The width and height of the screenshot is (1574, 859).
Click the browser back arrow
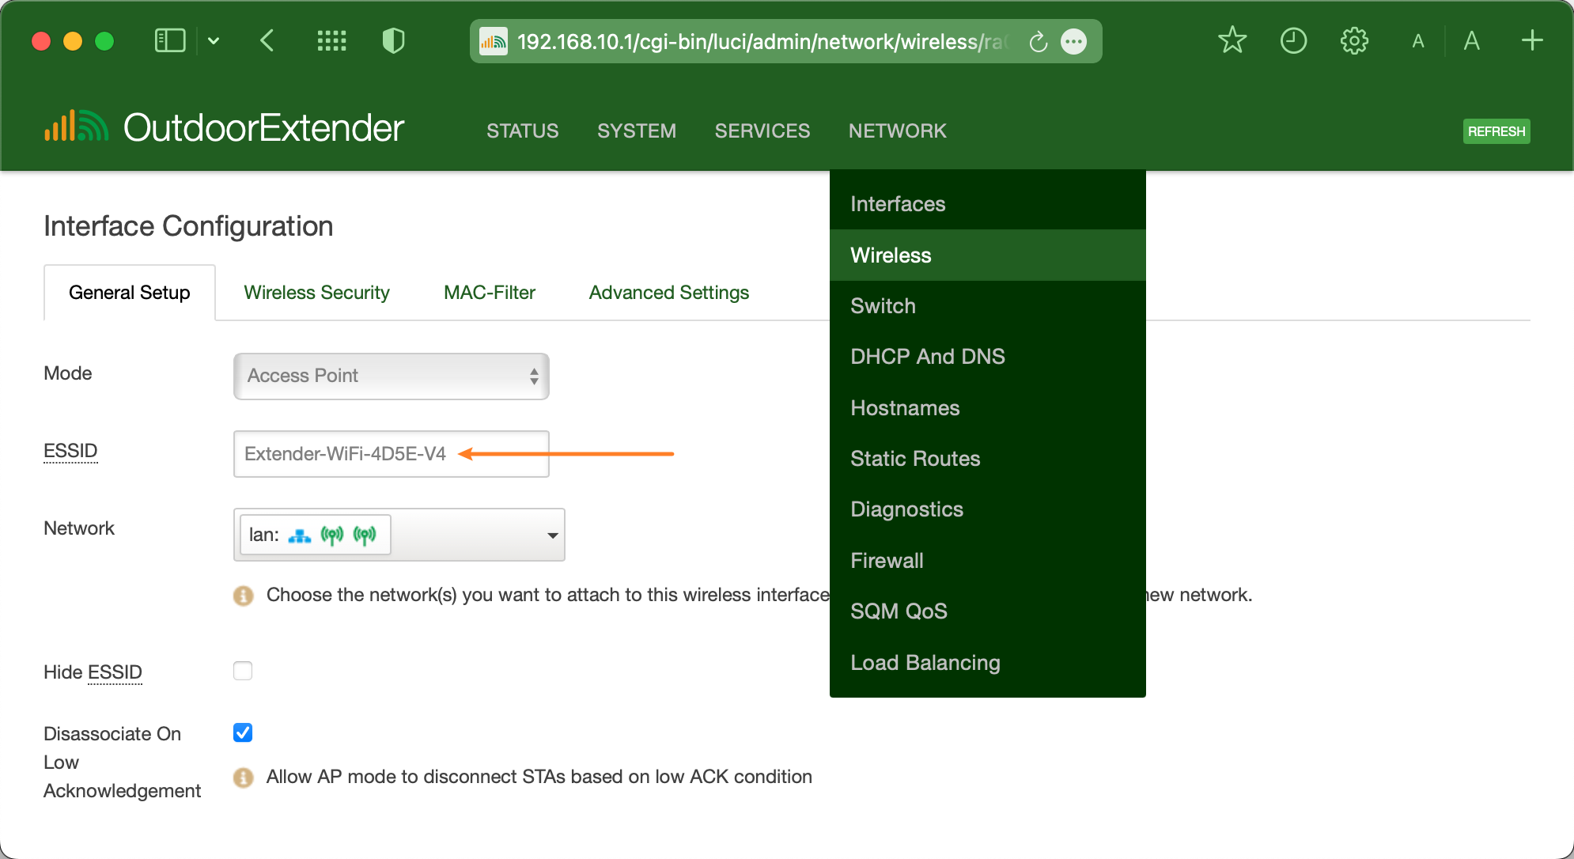pyautogui.click(x=267, y=40)
